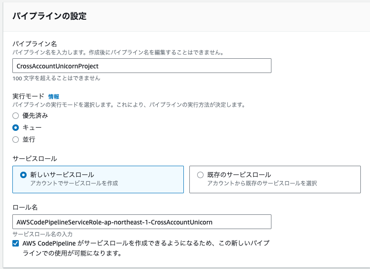Click the キュー label text
This screenshot has height=269, width=370.
(x=32, y=128)
